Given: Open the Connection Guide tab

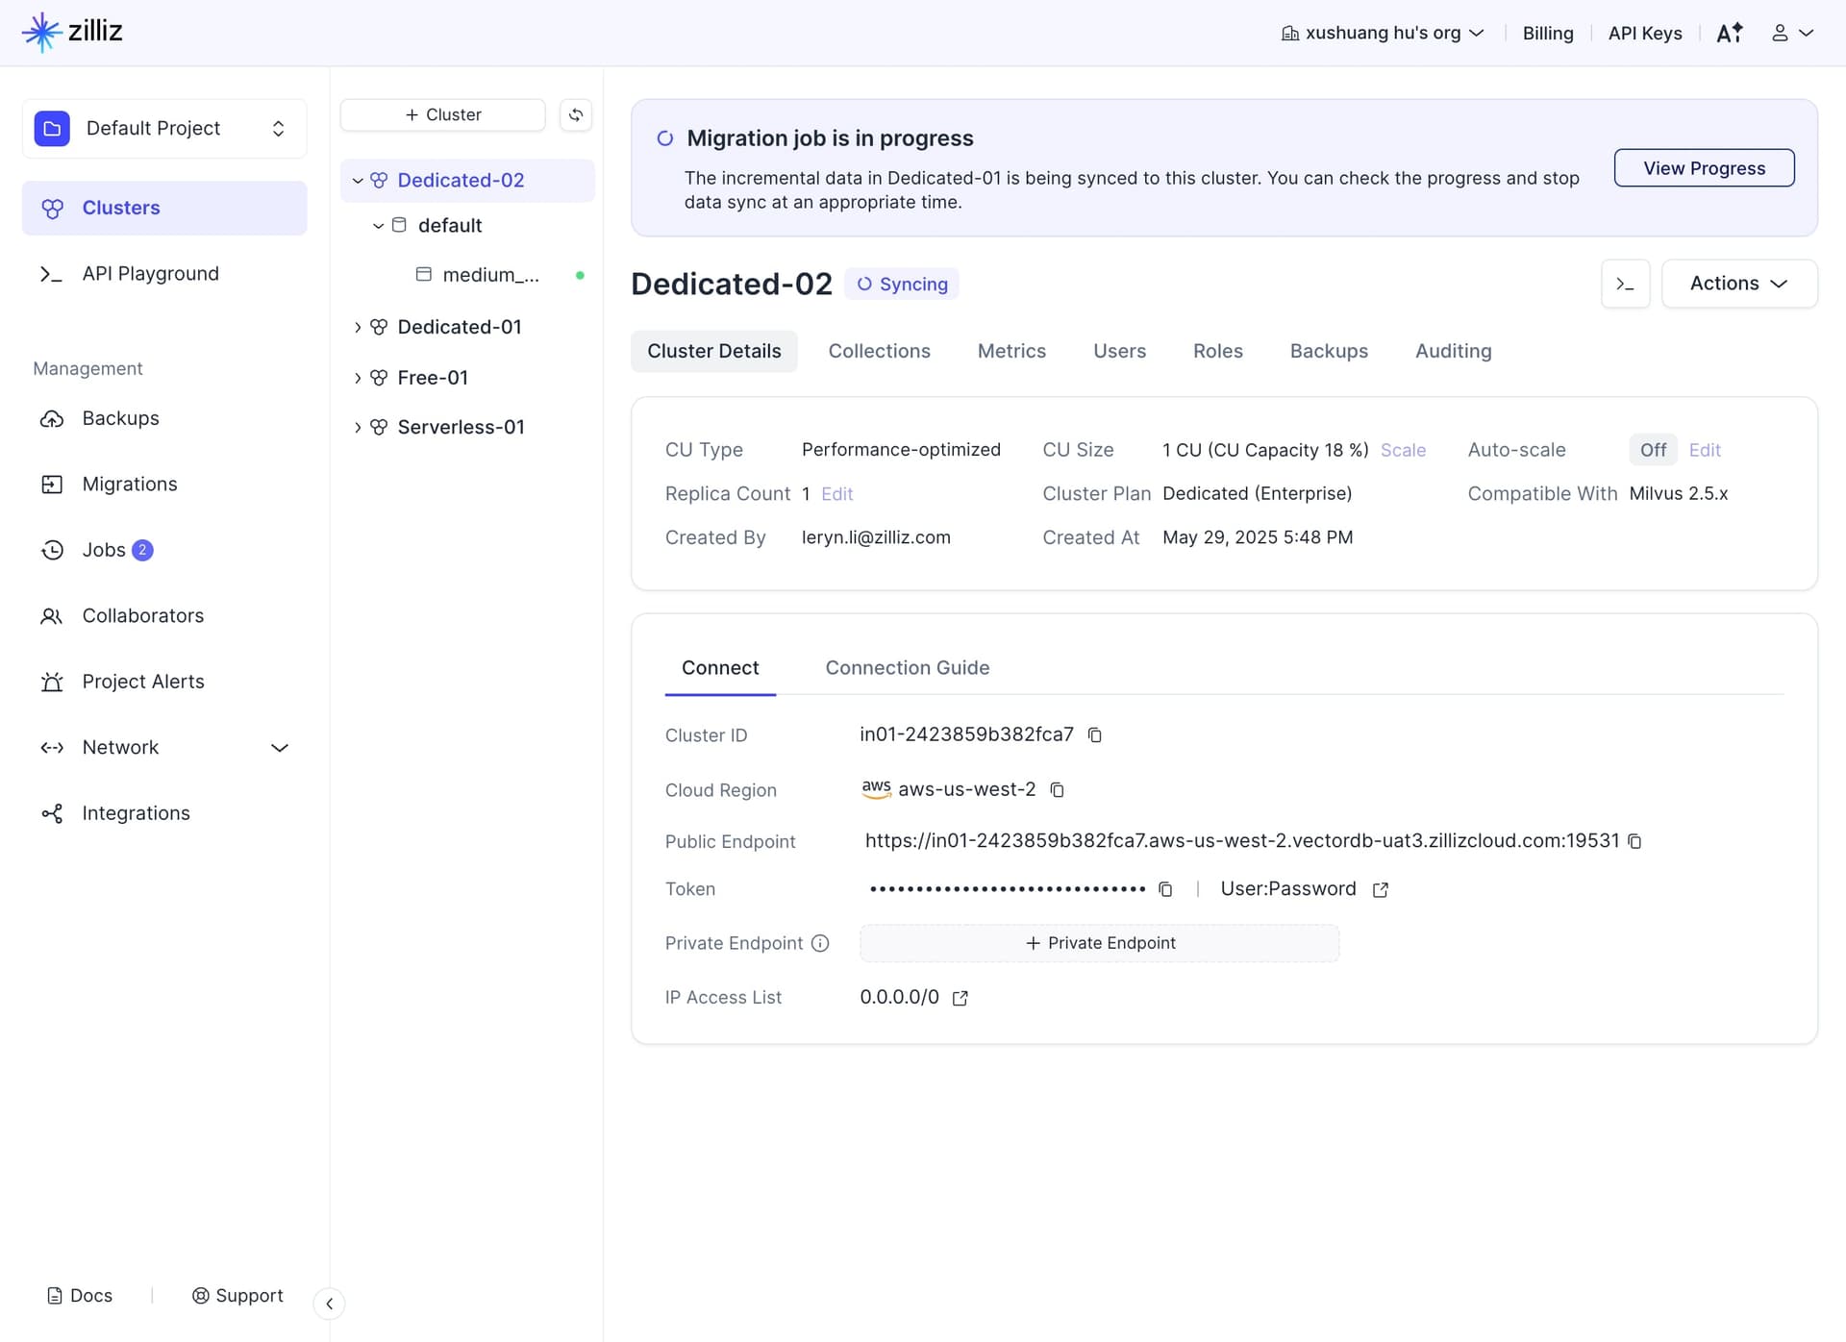Looking at the screenshot, I should tap(907, 668).
